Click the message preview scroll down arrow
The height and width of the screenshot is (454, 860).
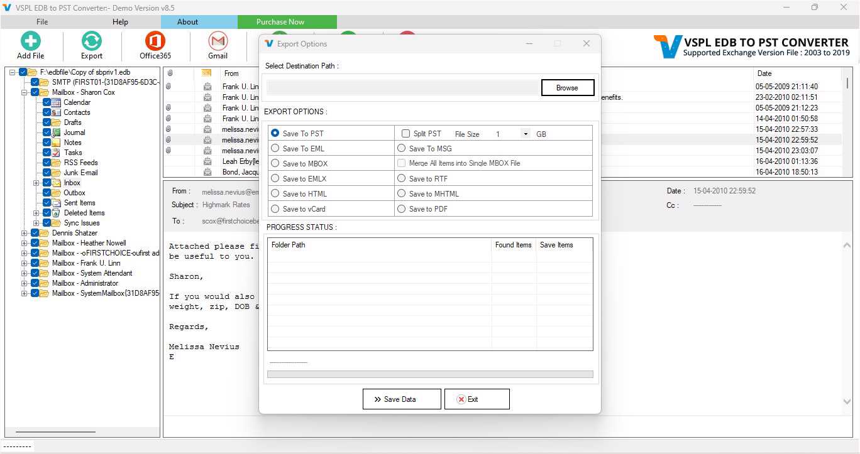click(847, 401)
